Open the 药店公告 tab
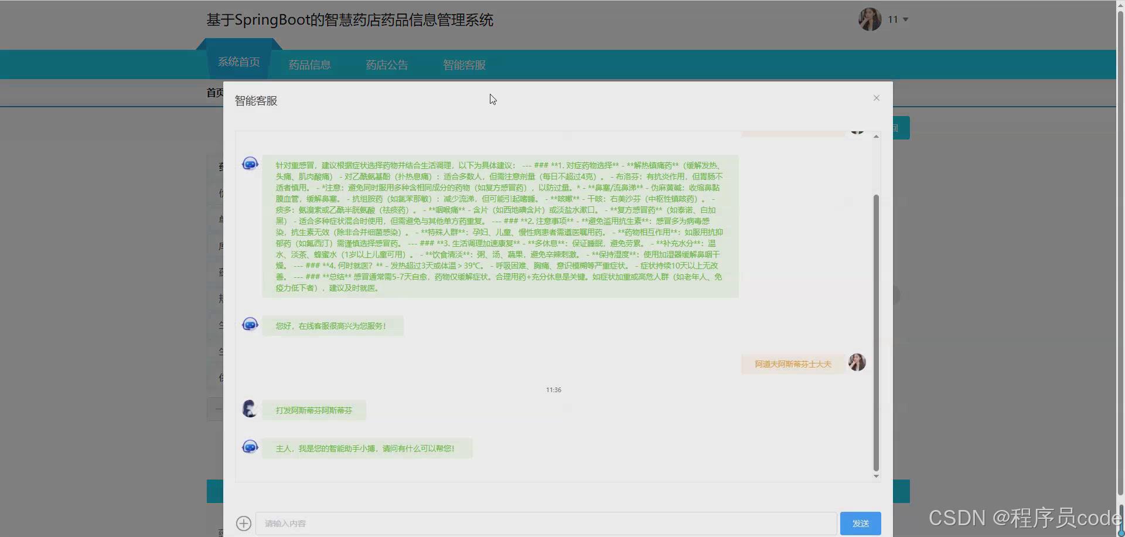The width and height of the screenshot is (1125, 537). (x=386, y=64)
